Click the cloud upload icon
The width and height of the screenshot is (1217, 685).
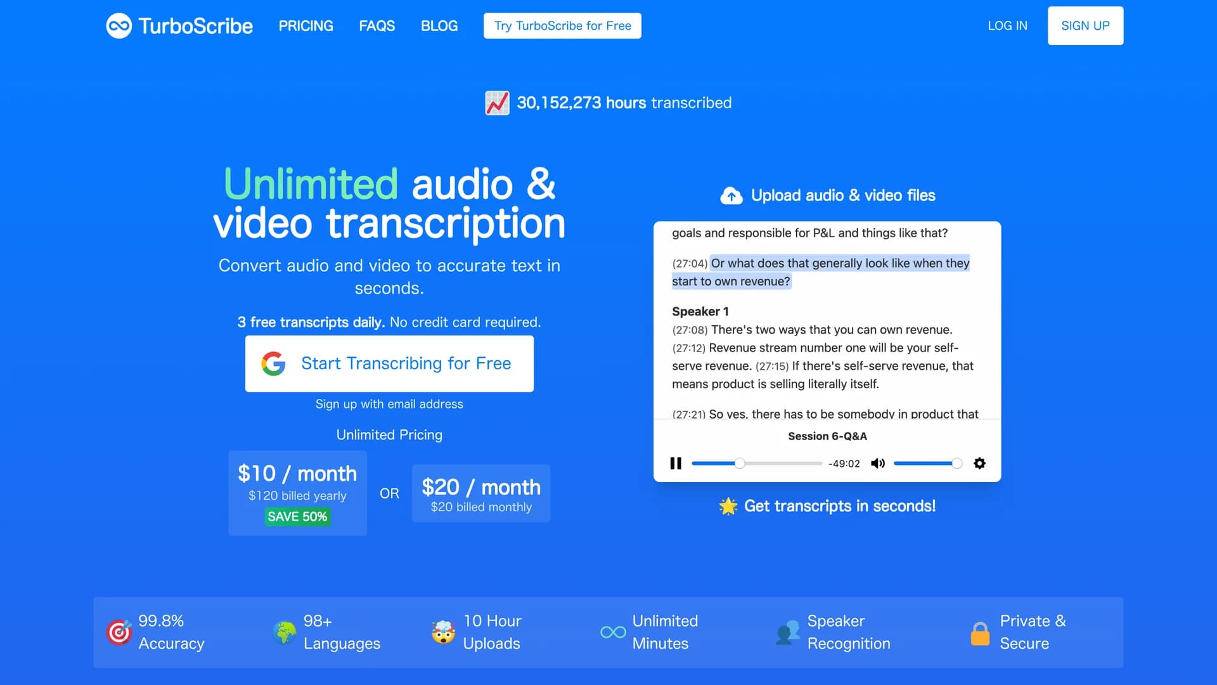click(731, 196)
